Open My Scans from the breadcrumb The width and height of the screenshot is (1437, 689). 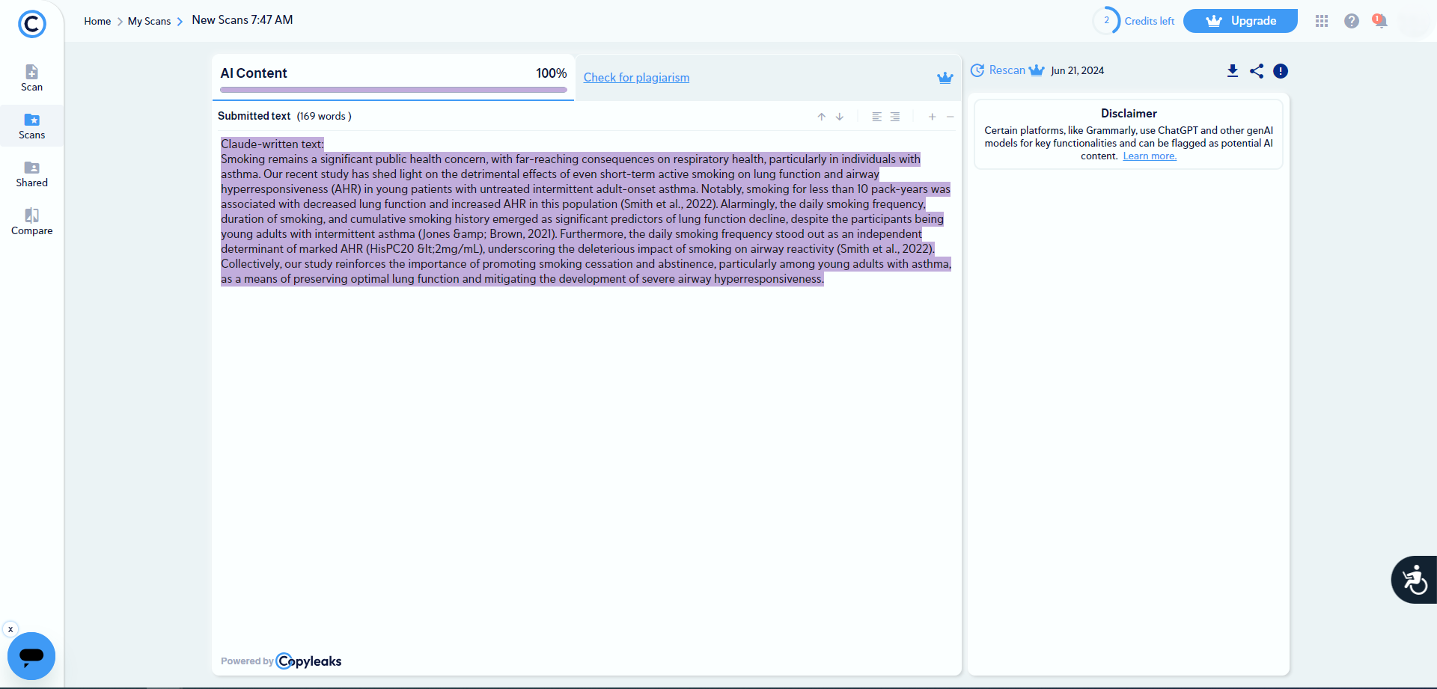150,21
